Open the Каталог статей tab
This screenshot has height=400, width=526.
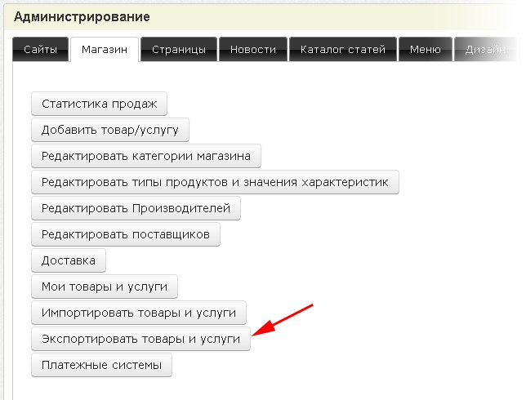point(343,50)
